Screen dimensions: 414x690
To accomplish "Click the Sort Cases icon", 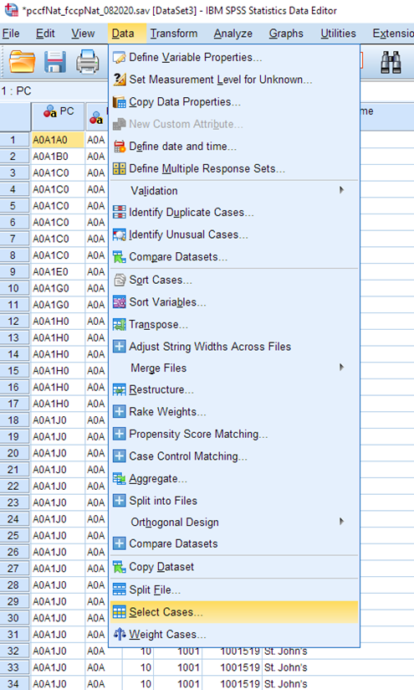I will (119, 280).
